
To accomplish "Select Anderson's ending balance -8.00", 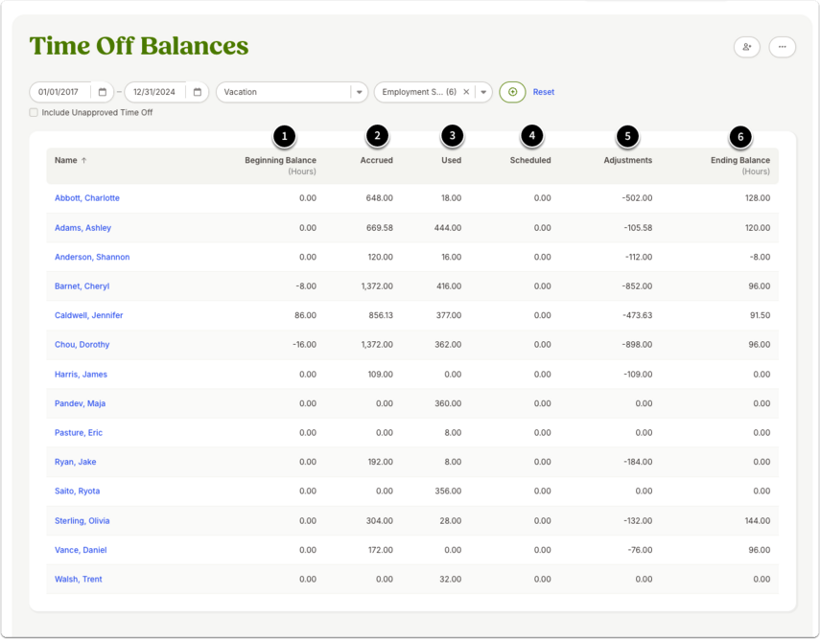I will click(x=760, y=257).
